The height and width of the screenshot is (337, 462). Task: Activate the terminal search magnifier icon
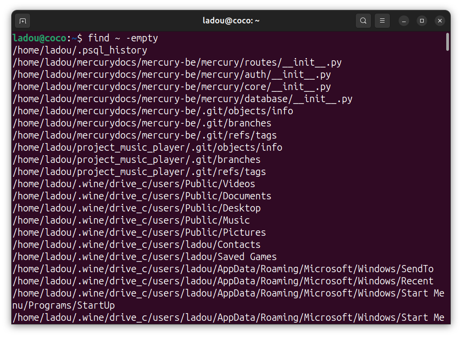tap(363, 21)
